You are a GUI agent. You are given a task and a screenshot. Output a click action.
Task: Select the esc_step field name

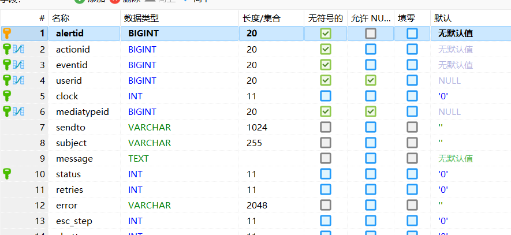tap(74, 221)
